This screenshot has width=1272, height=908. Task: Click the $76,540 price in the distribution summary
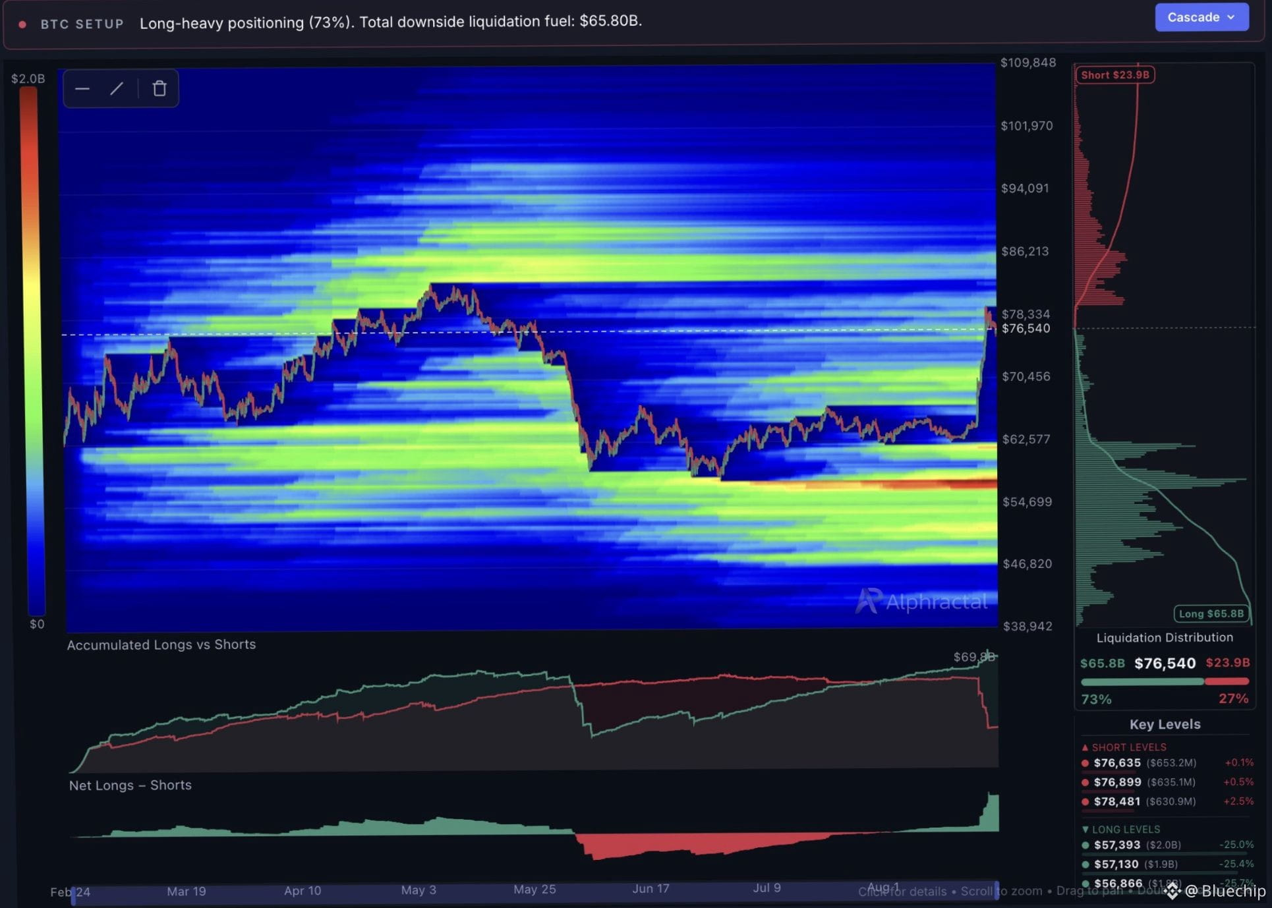[1165, 663]
